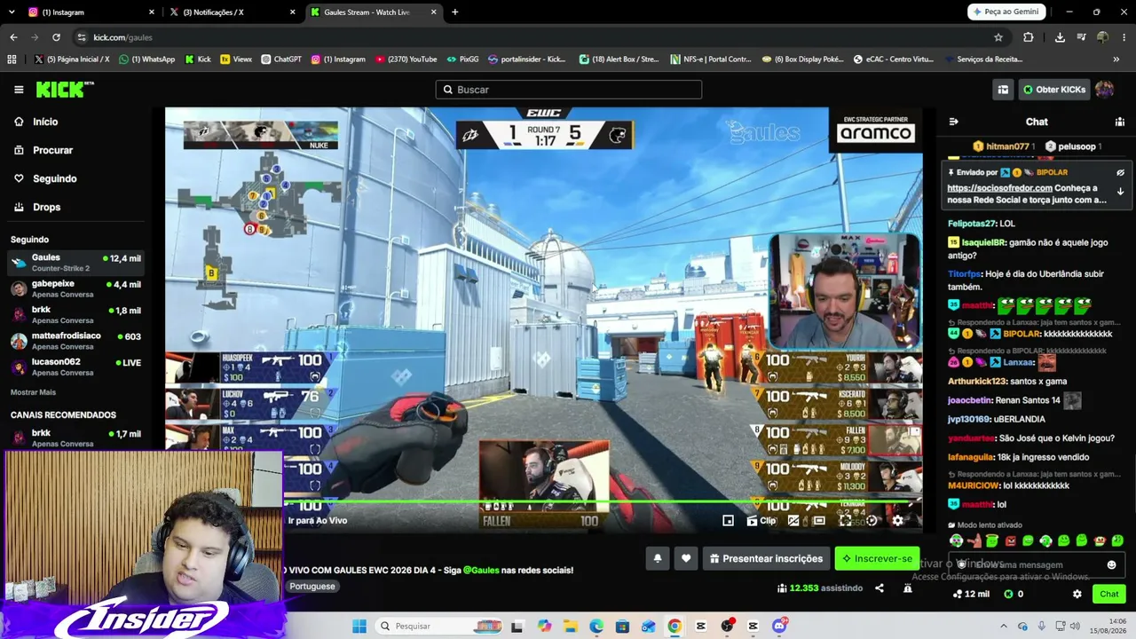Click Presentear inscrições button
The height and width of the screenshot is (639, 1136).
766,558
